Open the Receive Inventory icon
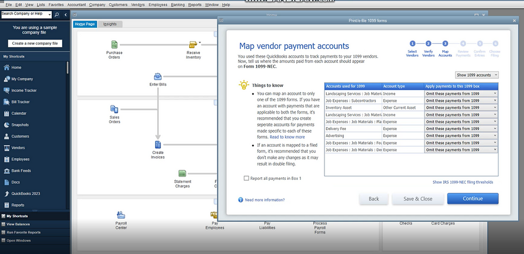Image resolution: width=524 pixels, height=254 pixels. tap(193, 45)
